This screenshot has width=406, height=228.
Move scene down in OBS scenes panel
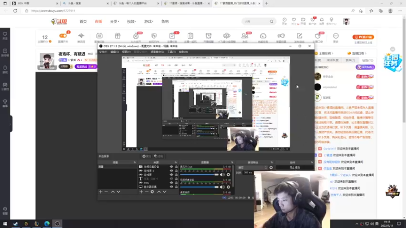coord(118,192)
